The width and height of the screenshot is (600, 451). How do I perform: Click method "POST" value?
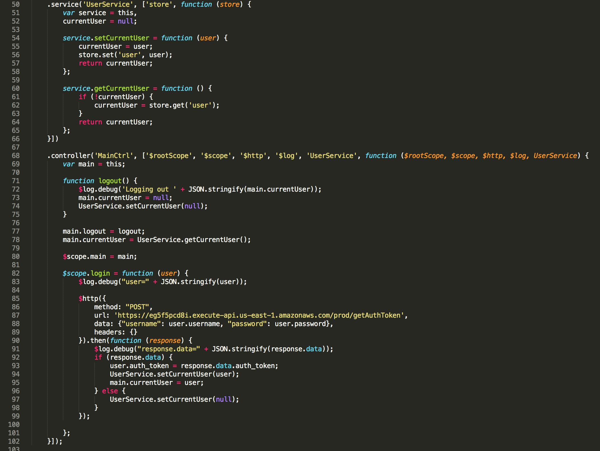tap(137, 307)
